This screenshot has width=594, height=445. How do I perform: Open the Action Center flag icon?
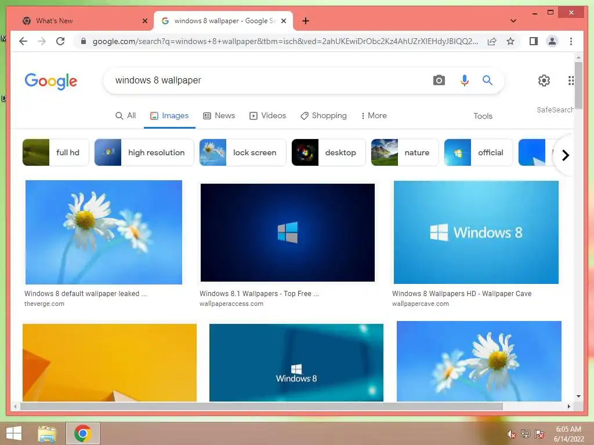coord(539,434)
